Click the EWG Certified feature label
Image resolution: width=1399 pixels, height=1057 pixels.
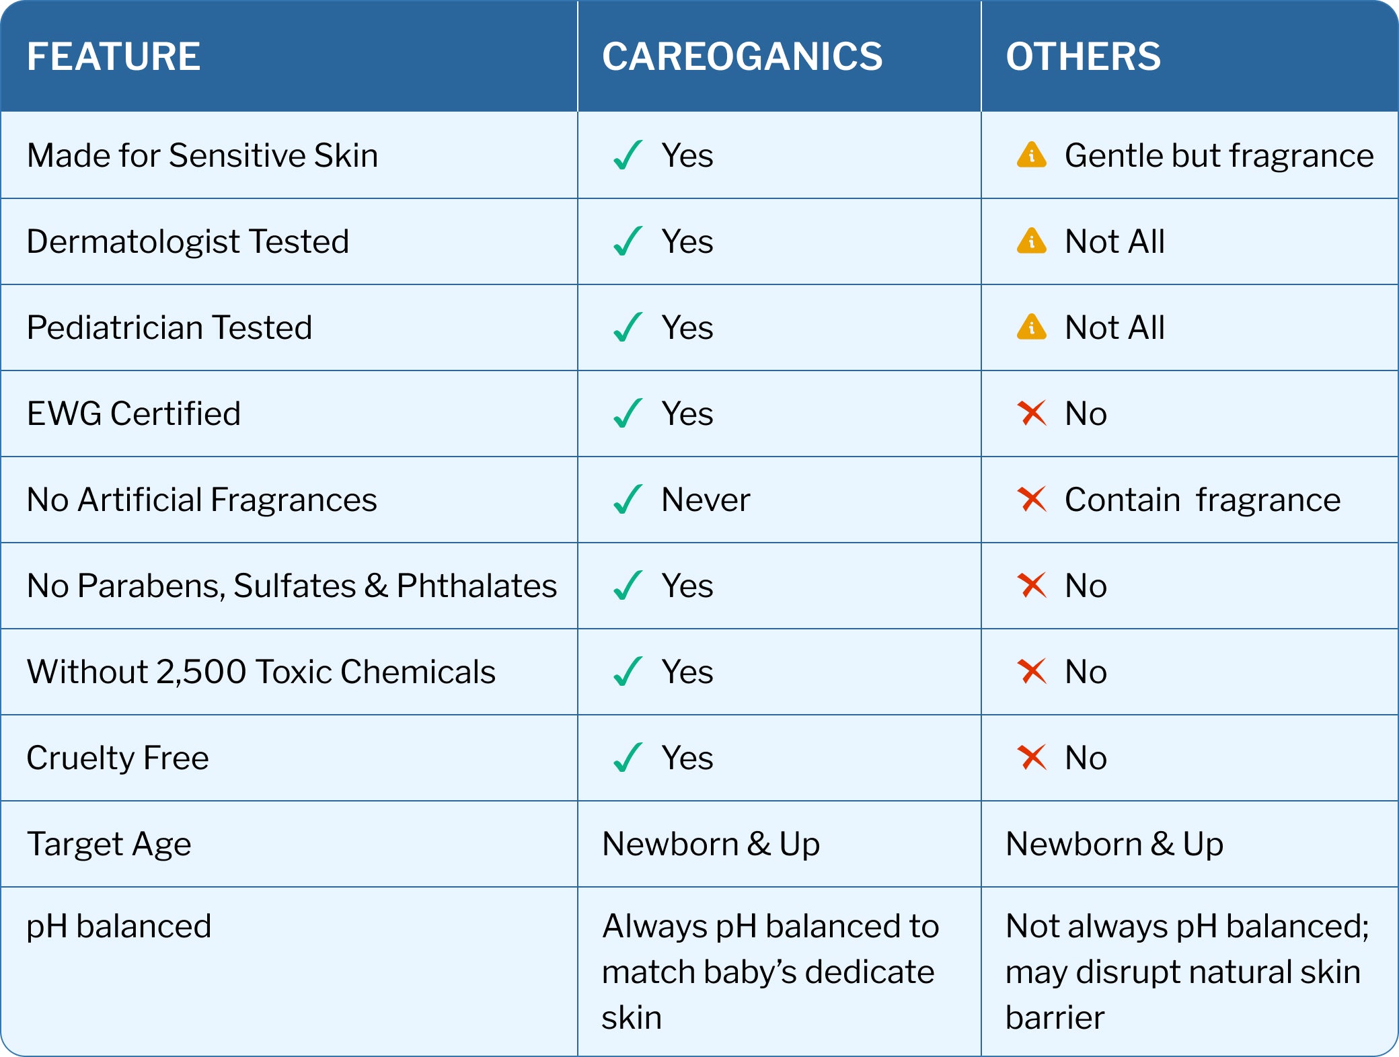click(x=134, y=414)
